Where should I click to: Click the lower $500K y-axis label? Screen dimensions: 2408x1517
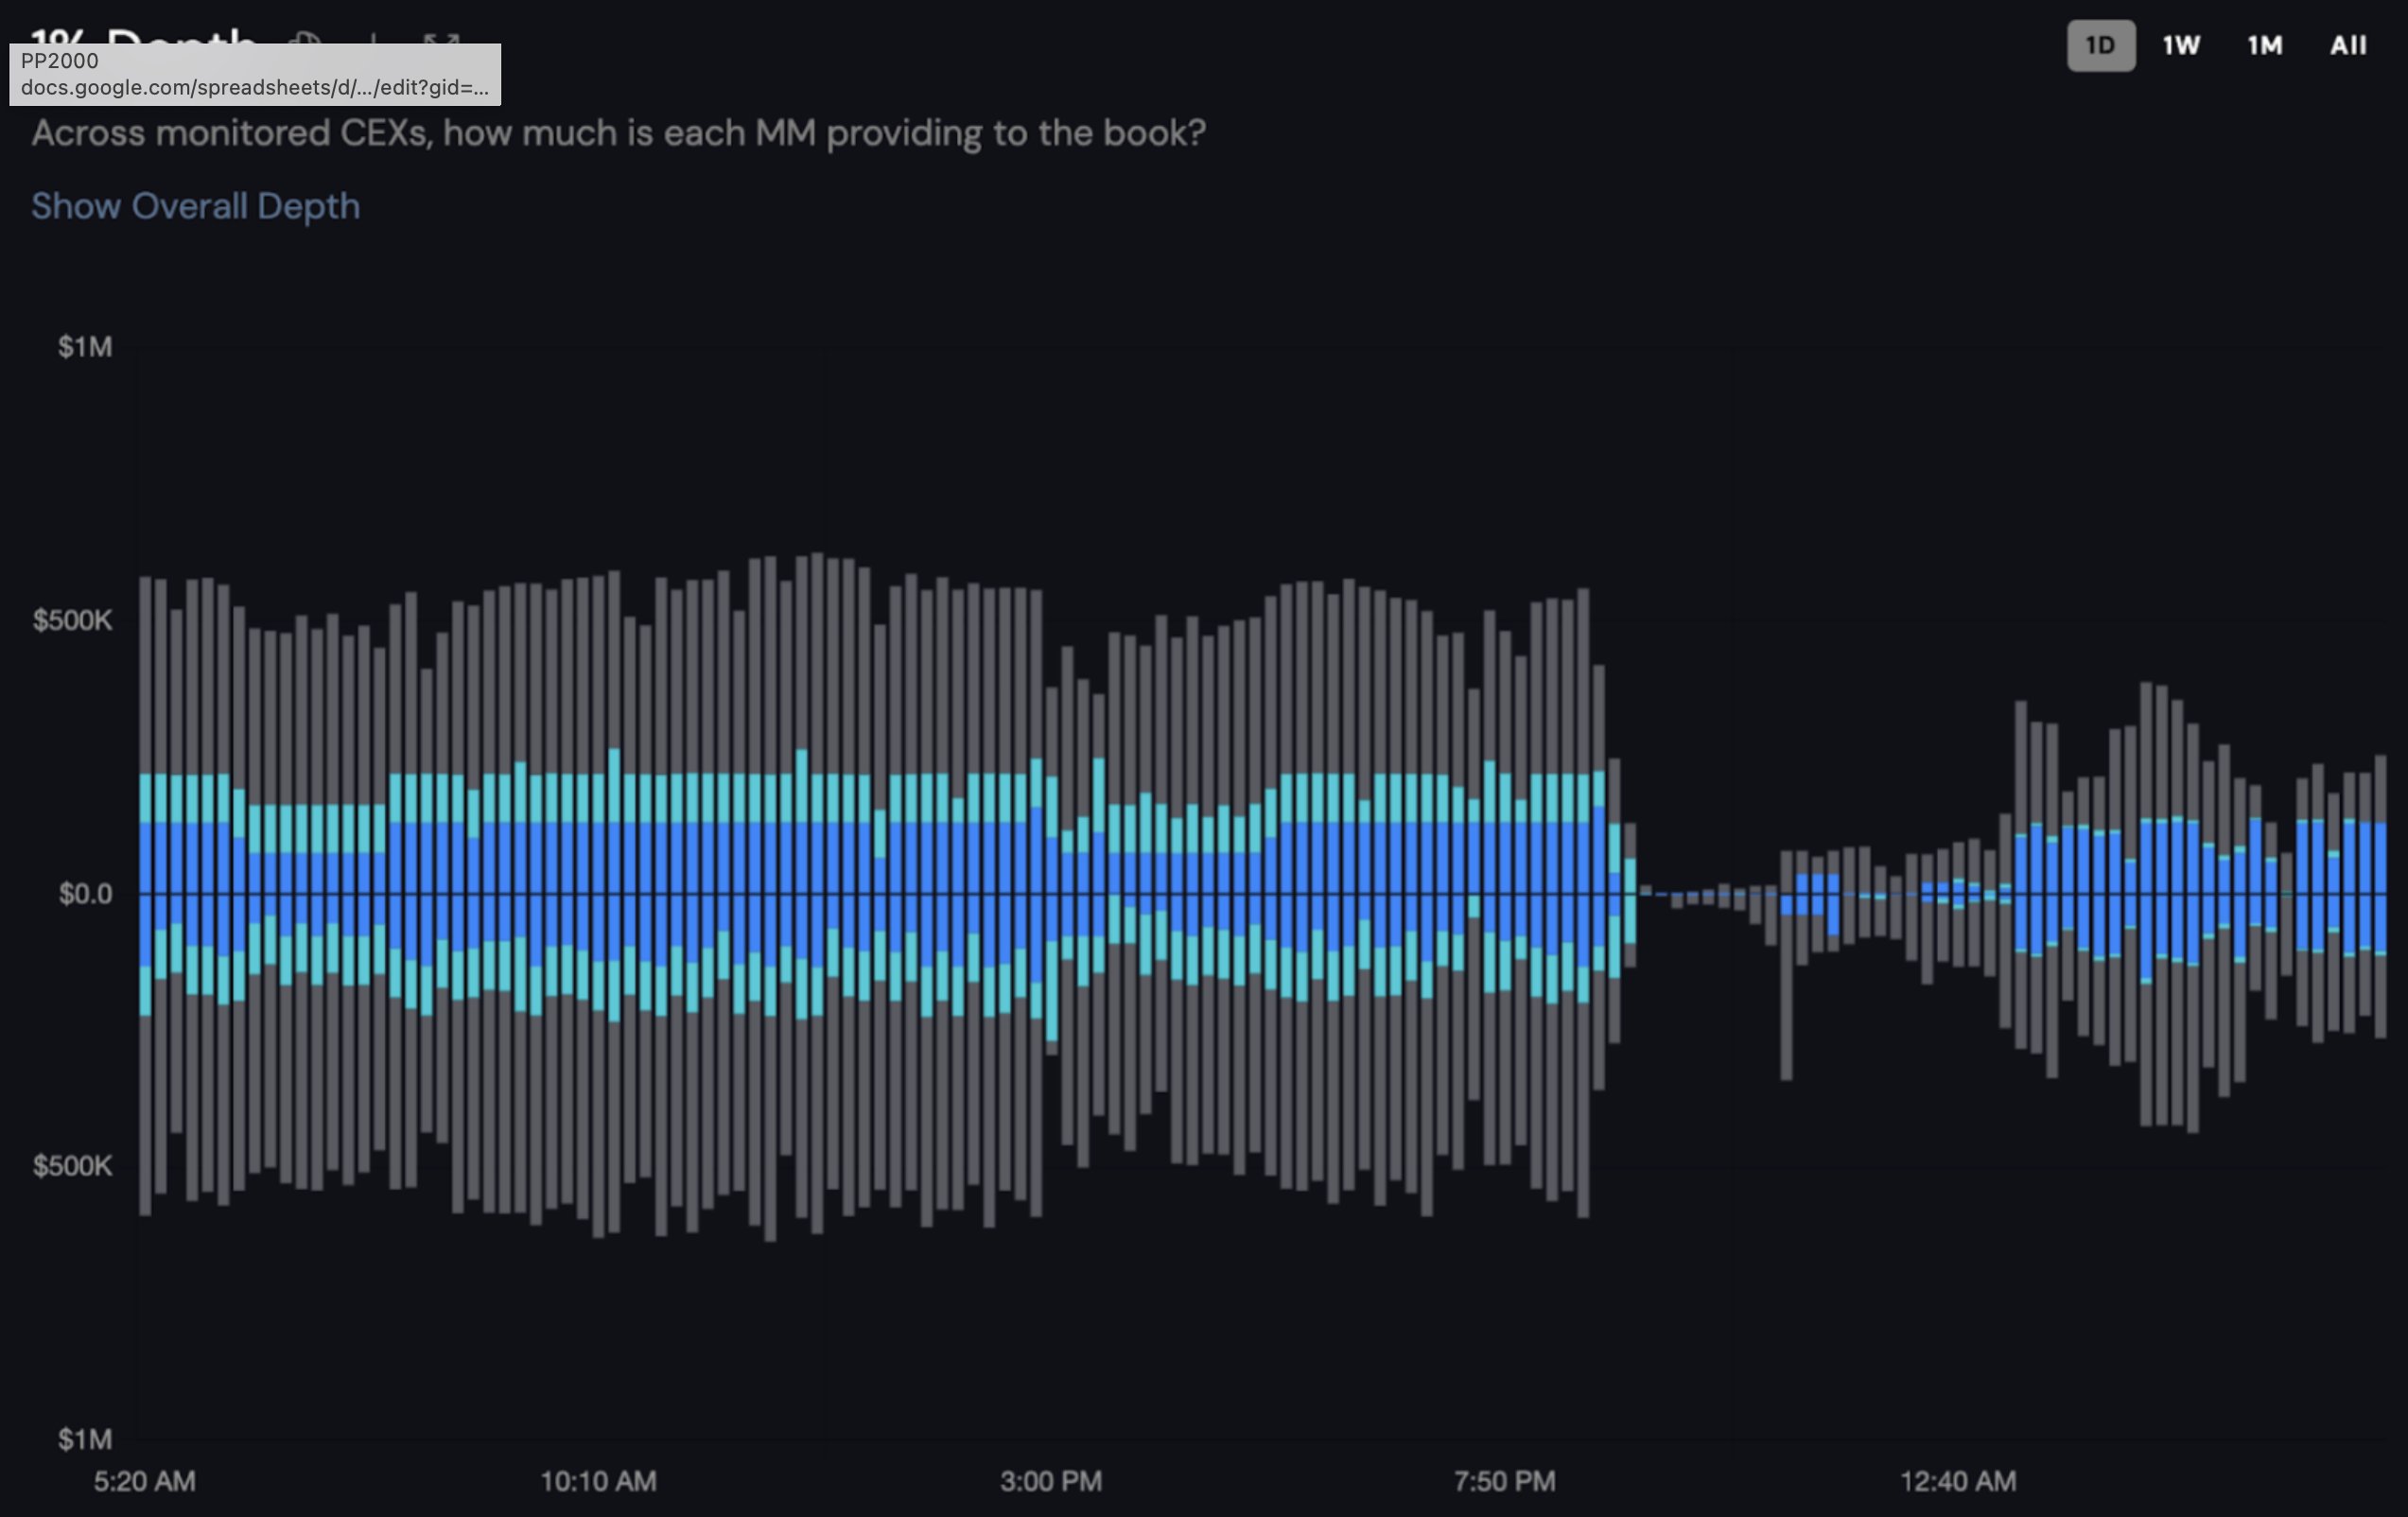73,1166
